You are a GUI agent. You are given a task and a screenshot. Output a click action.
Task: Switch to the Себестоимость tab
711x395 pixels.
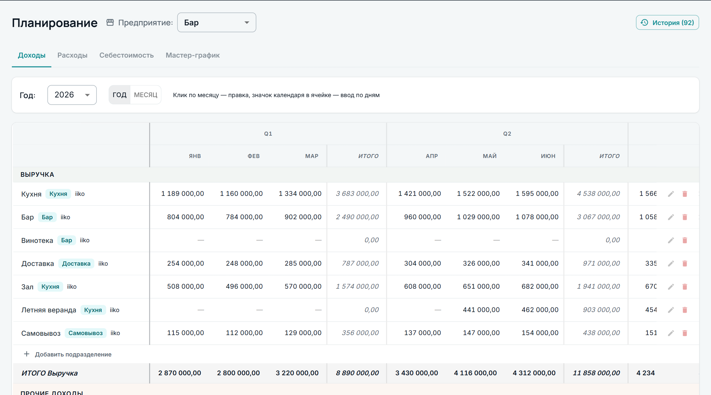[126, 55]
